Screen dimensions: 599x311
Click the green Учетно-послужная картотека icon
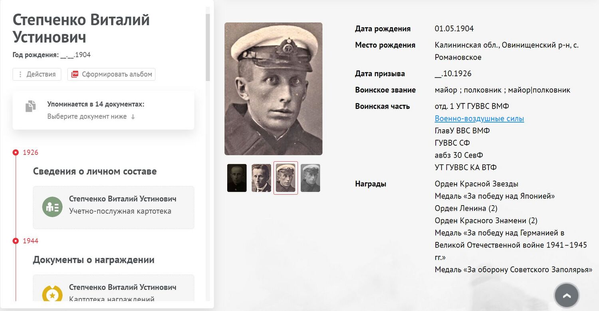[x=52, y=207]
